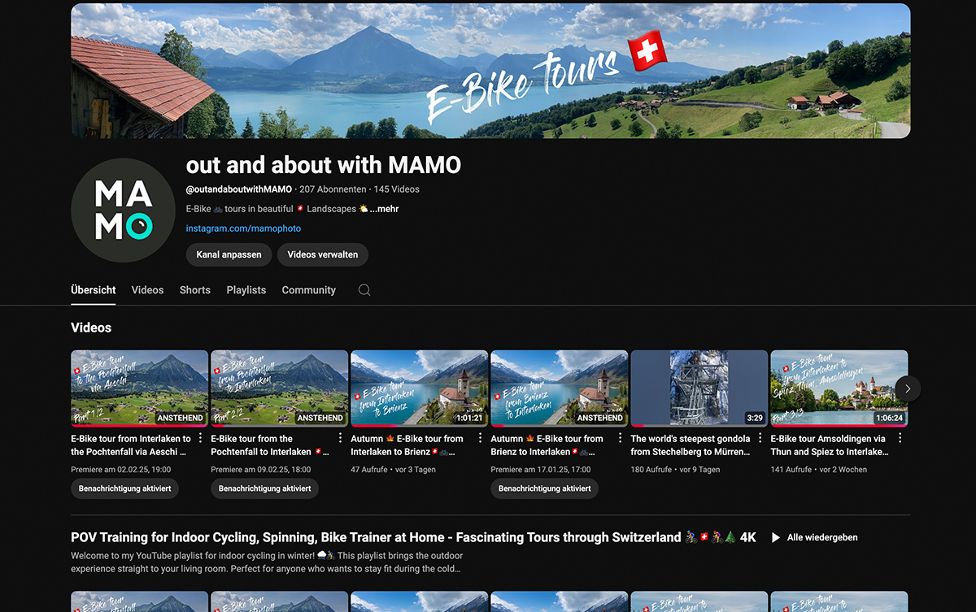The height and width of the screenshot is (612, 976).
Task: Click Premiere am 17.01.25, 17:00 text
Action: coord(540,470)
